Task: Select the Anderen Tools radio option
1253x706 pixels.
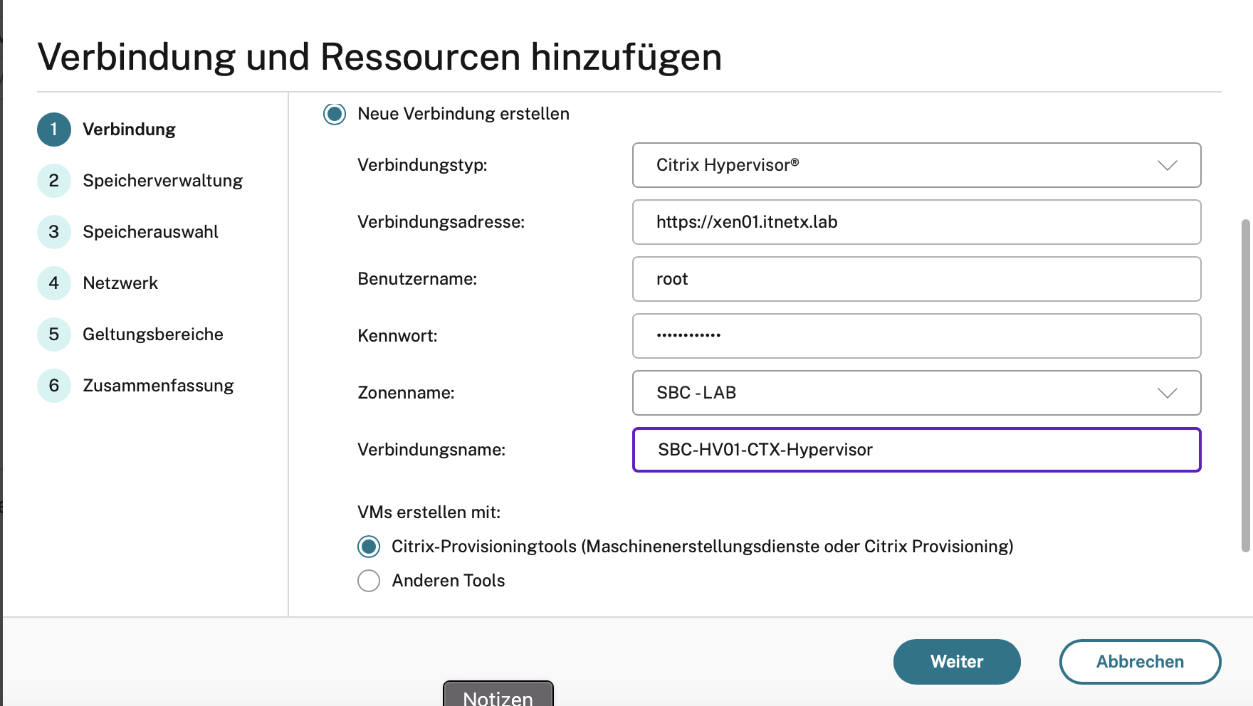Action: [369, 581]
